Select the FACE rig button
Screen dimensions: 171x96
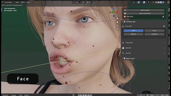tap(133, 31)
